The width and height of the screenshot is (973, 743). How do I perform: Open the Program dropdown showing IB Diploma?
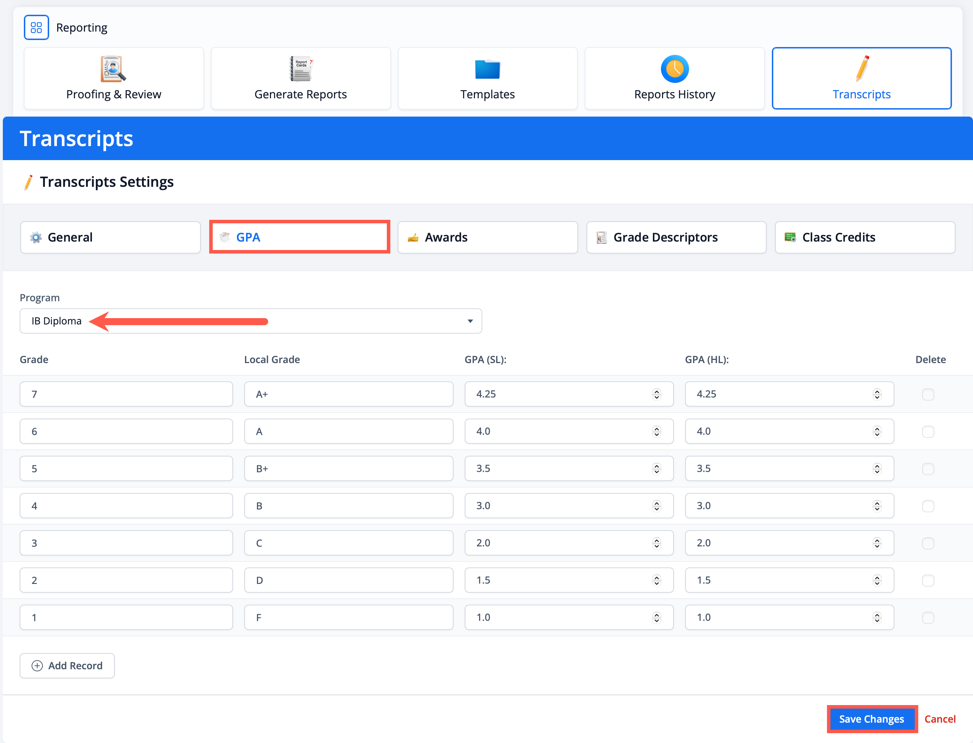[251, 321]
